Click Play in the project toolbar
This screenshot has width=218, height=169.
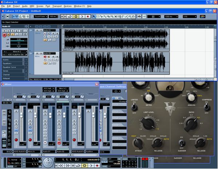point(82,16)
